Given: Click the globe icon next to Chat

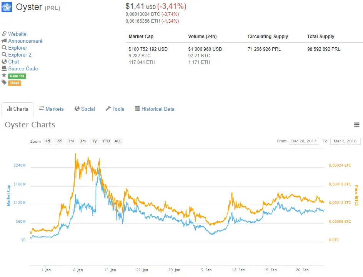Looking at the screenshot, I should pyautogui.click(x=4, y=62).
